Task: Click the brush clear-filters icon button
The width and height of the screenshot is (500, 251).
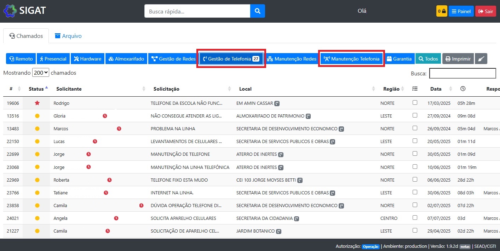Action: (481, 59)
